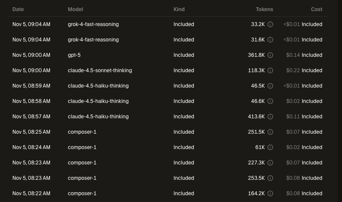Click the info icon beside 46.5K tokens

point(270,86)
